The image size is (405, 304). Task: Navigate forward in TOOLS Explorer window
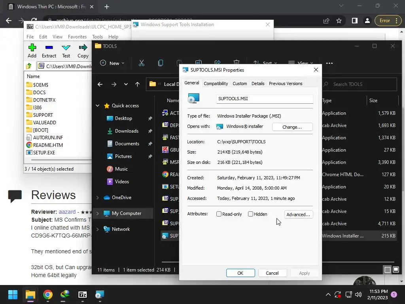coord(114,84)
